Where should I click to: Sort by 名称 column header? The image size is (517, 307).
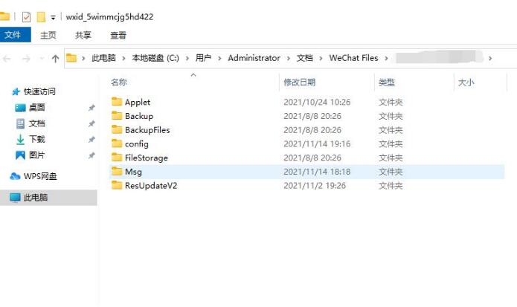(119, 82)
